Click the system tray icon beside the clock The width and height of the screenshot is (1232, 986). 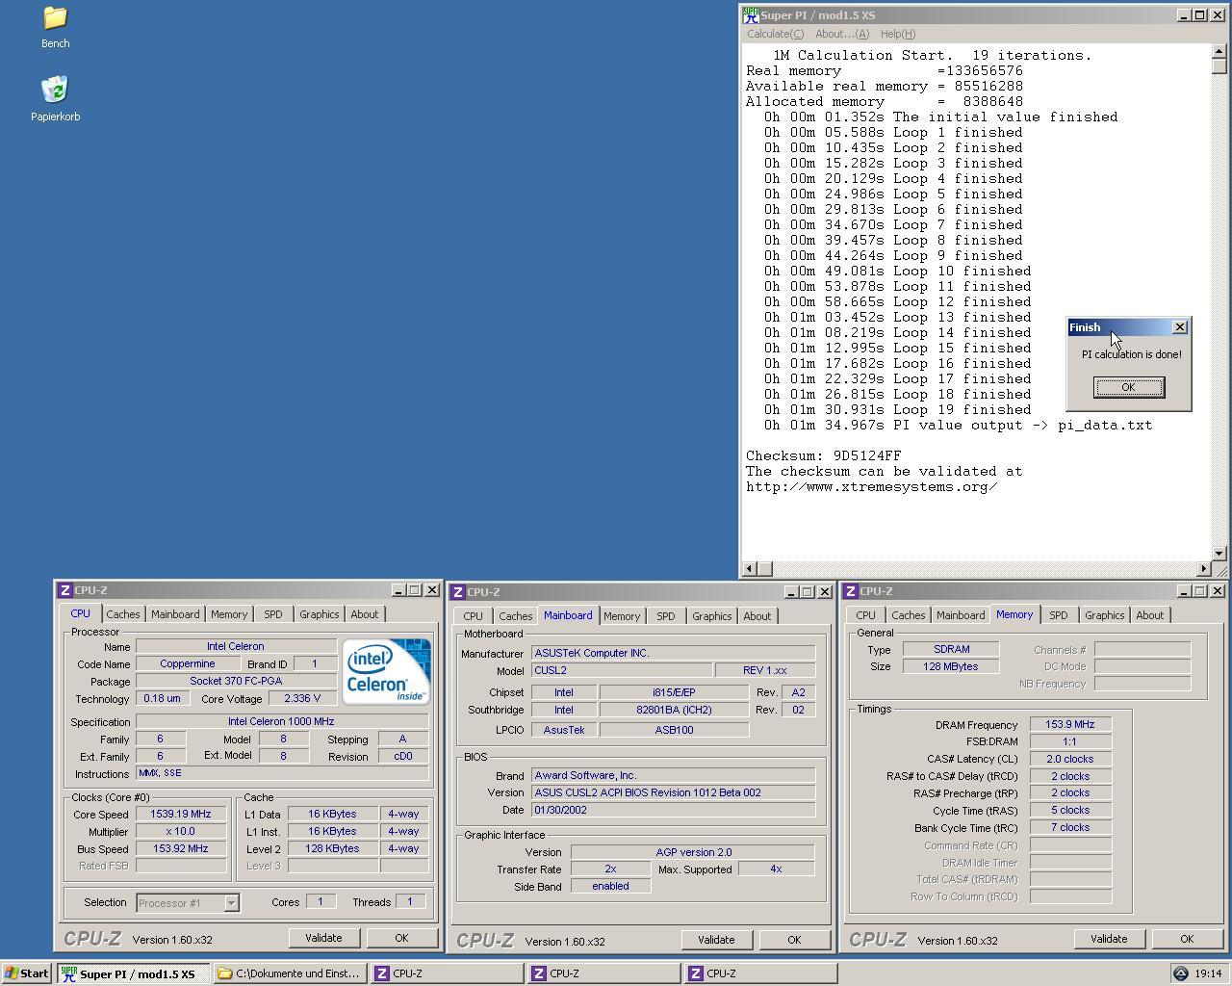[x=1180, y=973]
